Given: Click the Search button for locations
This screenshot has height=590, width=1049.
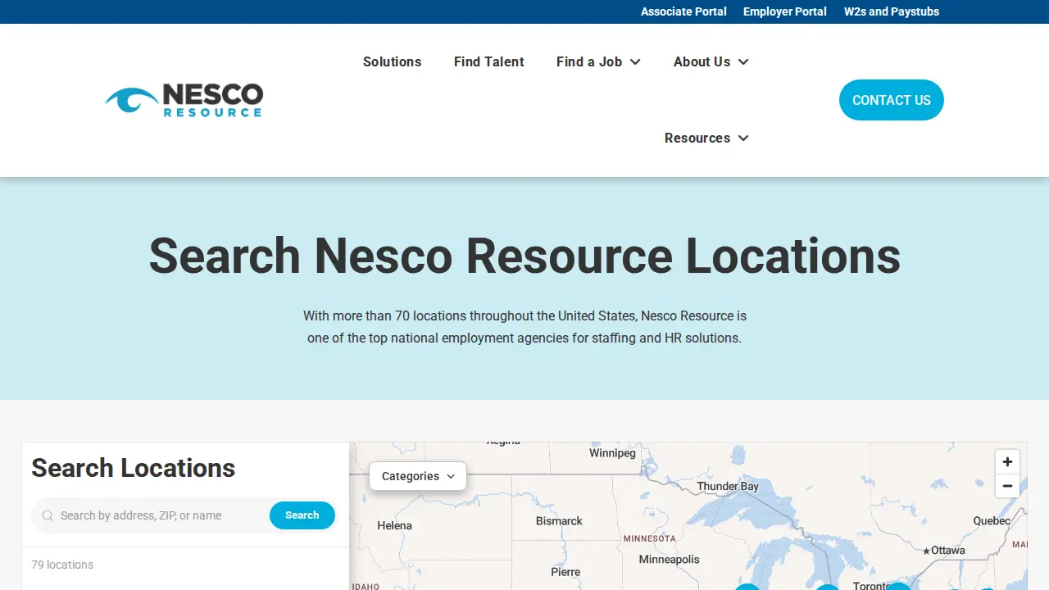Looking at the screenshot, I should (x=302, y=515).
